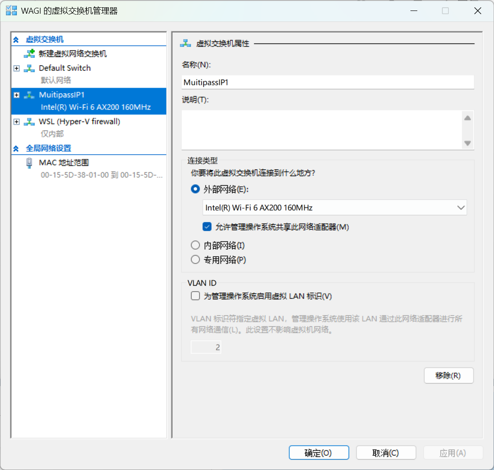Click the new virtual network switch icon
Image resolution: width=494 pixels, height=470 pixels.
point(29,54)
